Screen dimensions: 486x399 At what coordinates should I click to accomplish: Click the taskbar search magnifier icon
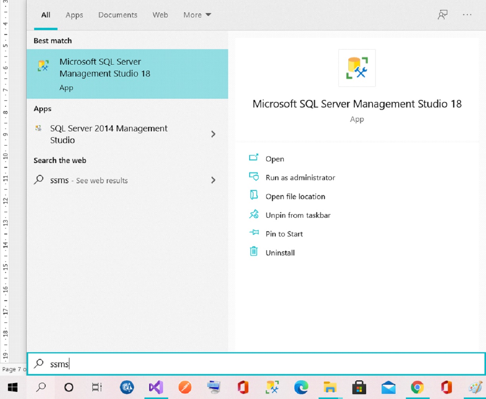[41, 387]
